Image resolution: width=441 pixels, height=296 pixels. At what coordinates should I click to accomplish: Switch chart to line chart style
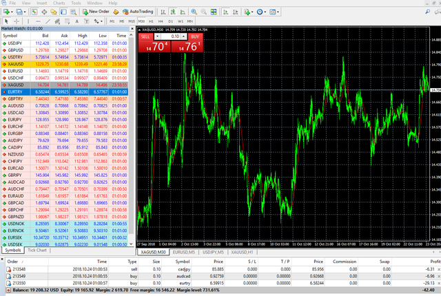(183, 12)
